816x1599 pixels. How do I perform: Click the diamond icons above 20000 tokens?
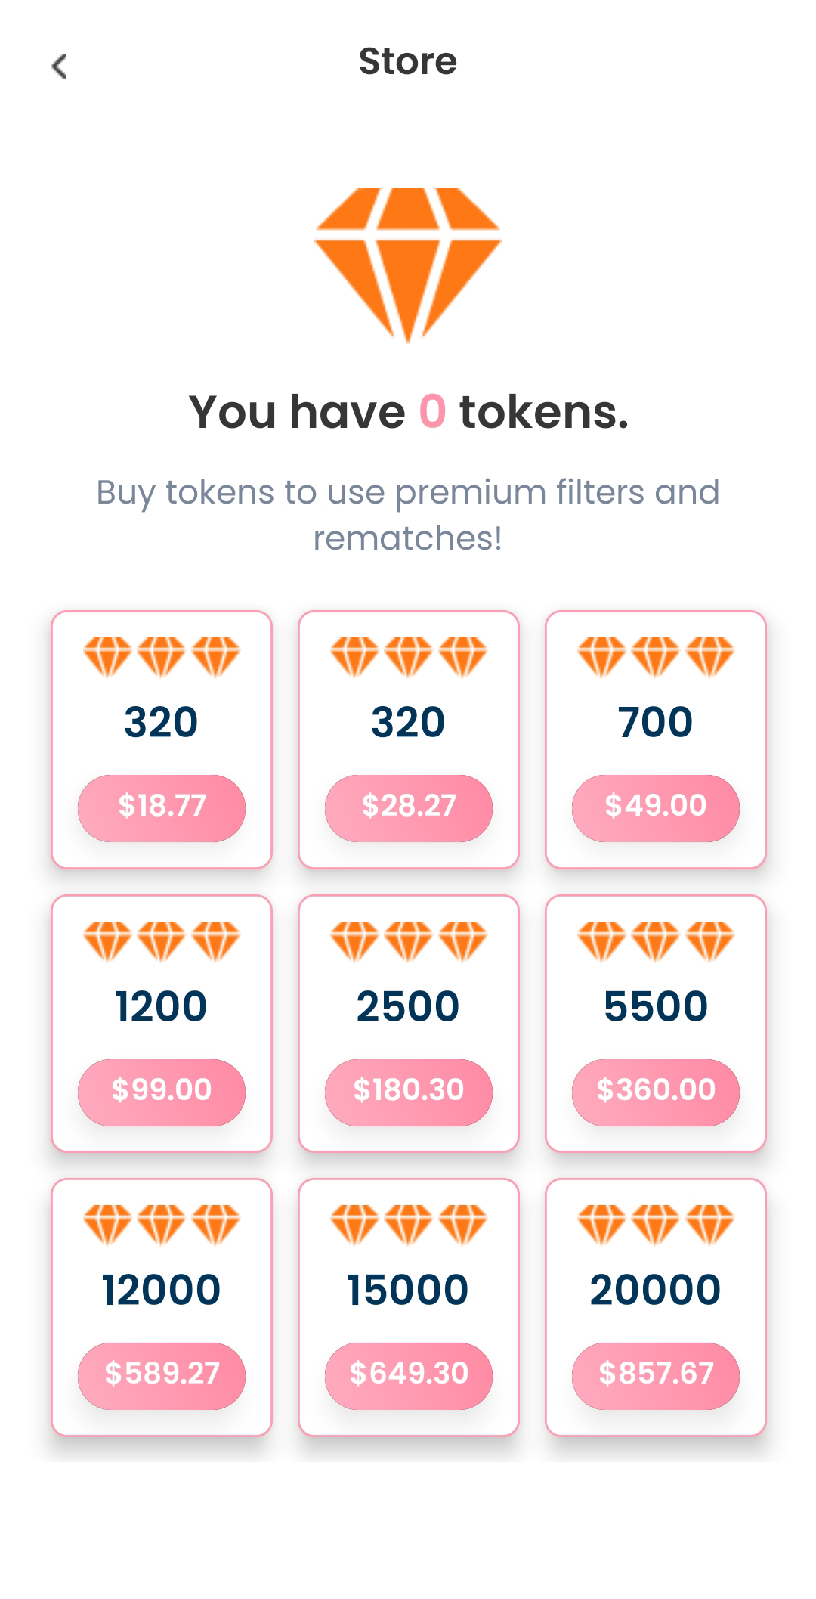point(655,1223)
